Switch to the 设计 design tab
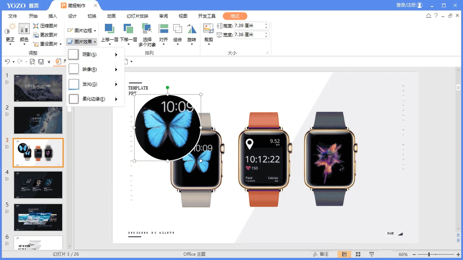This screenshot has width=463, height=260. coord(72,16)
